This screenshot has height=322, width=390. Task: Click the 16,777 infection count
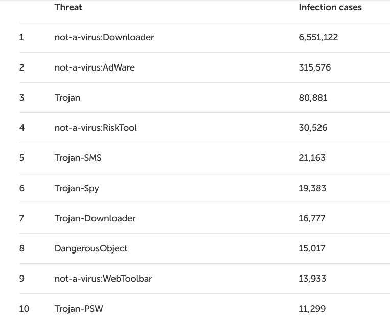[x=312, y=218]
